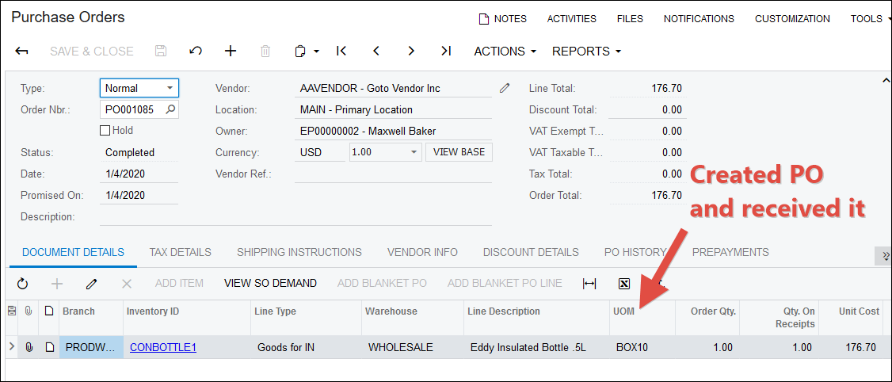Open the CONBOTTLE1 inventory link
The image size is (892, 382).
click(x=162, y=347)
